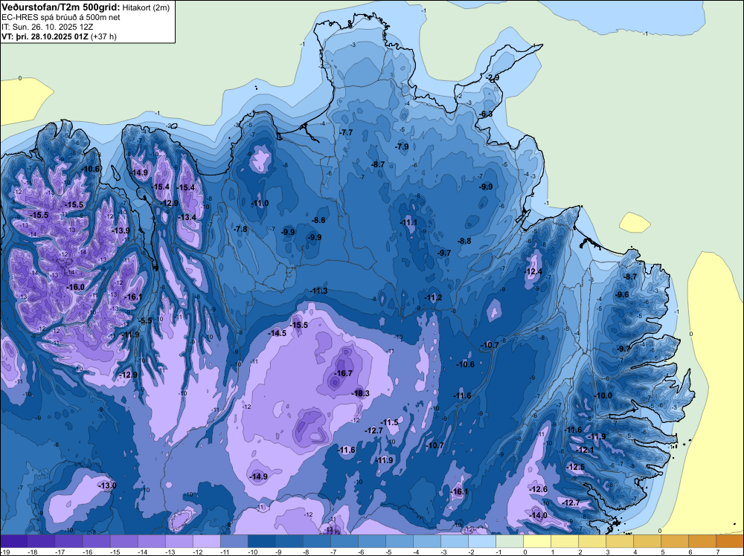This screenshot has width=744, height=556.
Task: Click the -18.3 temperature value
Action: (x=361, y=393)
